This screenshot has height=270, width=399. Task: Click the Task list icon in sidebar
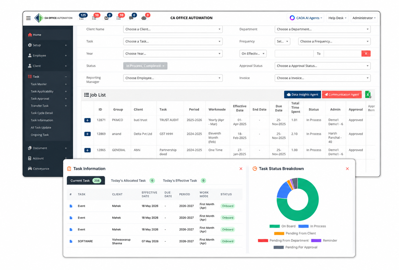[x=30, y=76]
